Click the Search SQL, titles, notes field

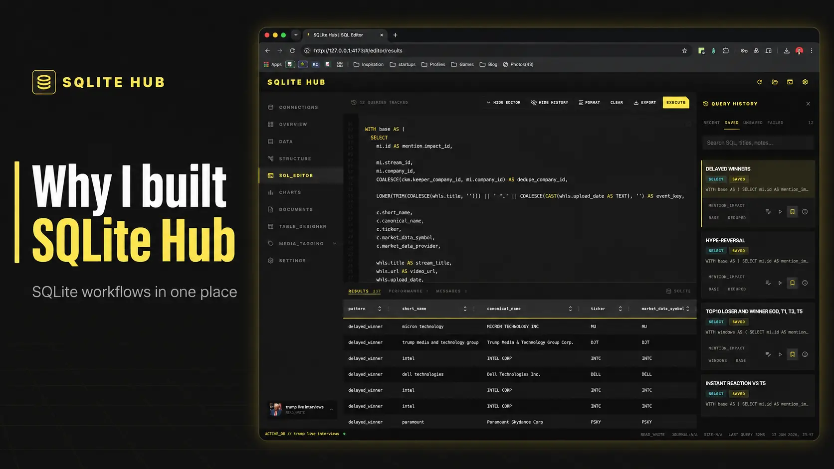coord(757,143)
